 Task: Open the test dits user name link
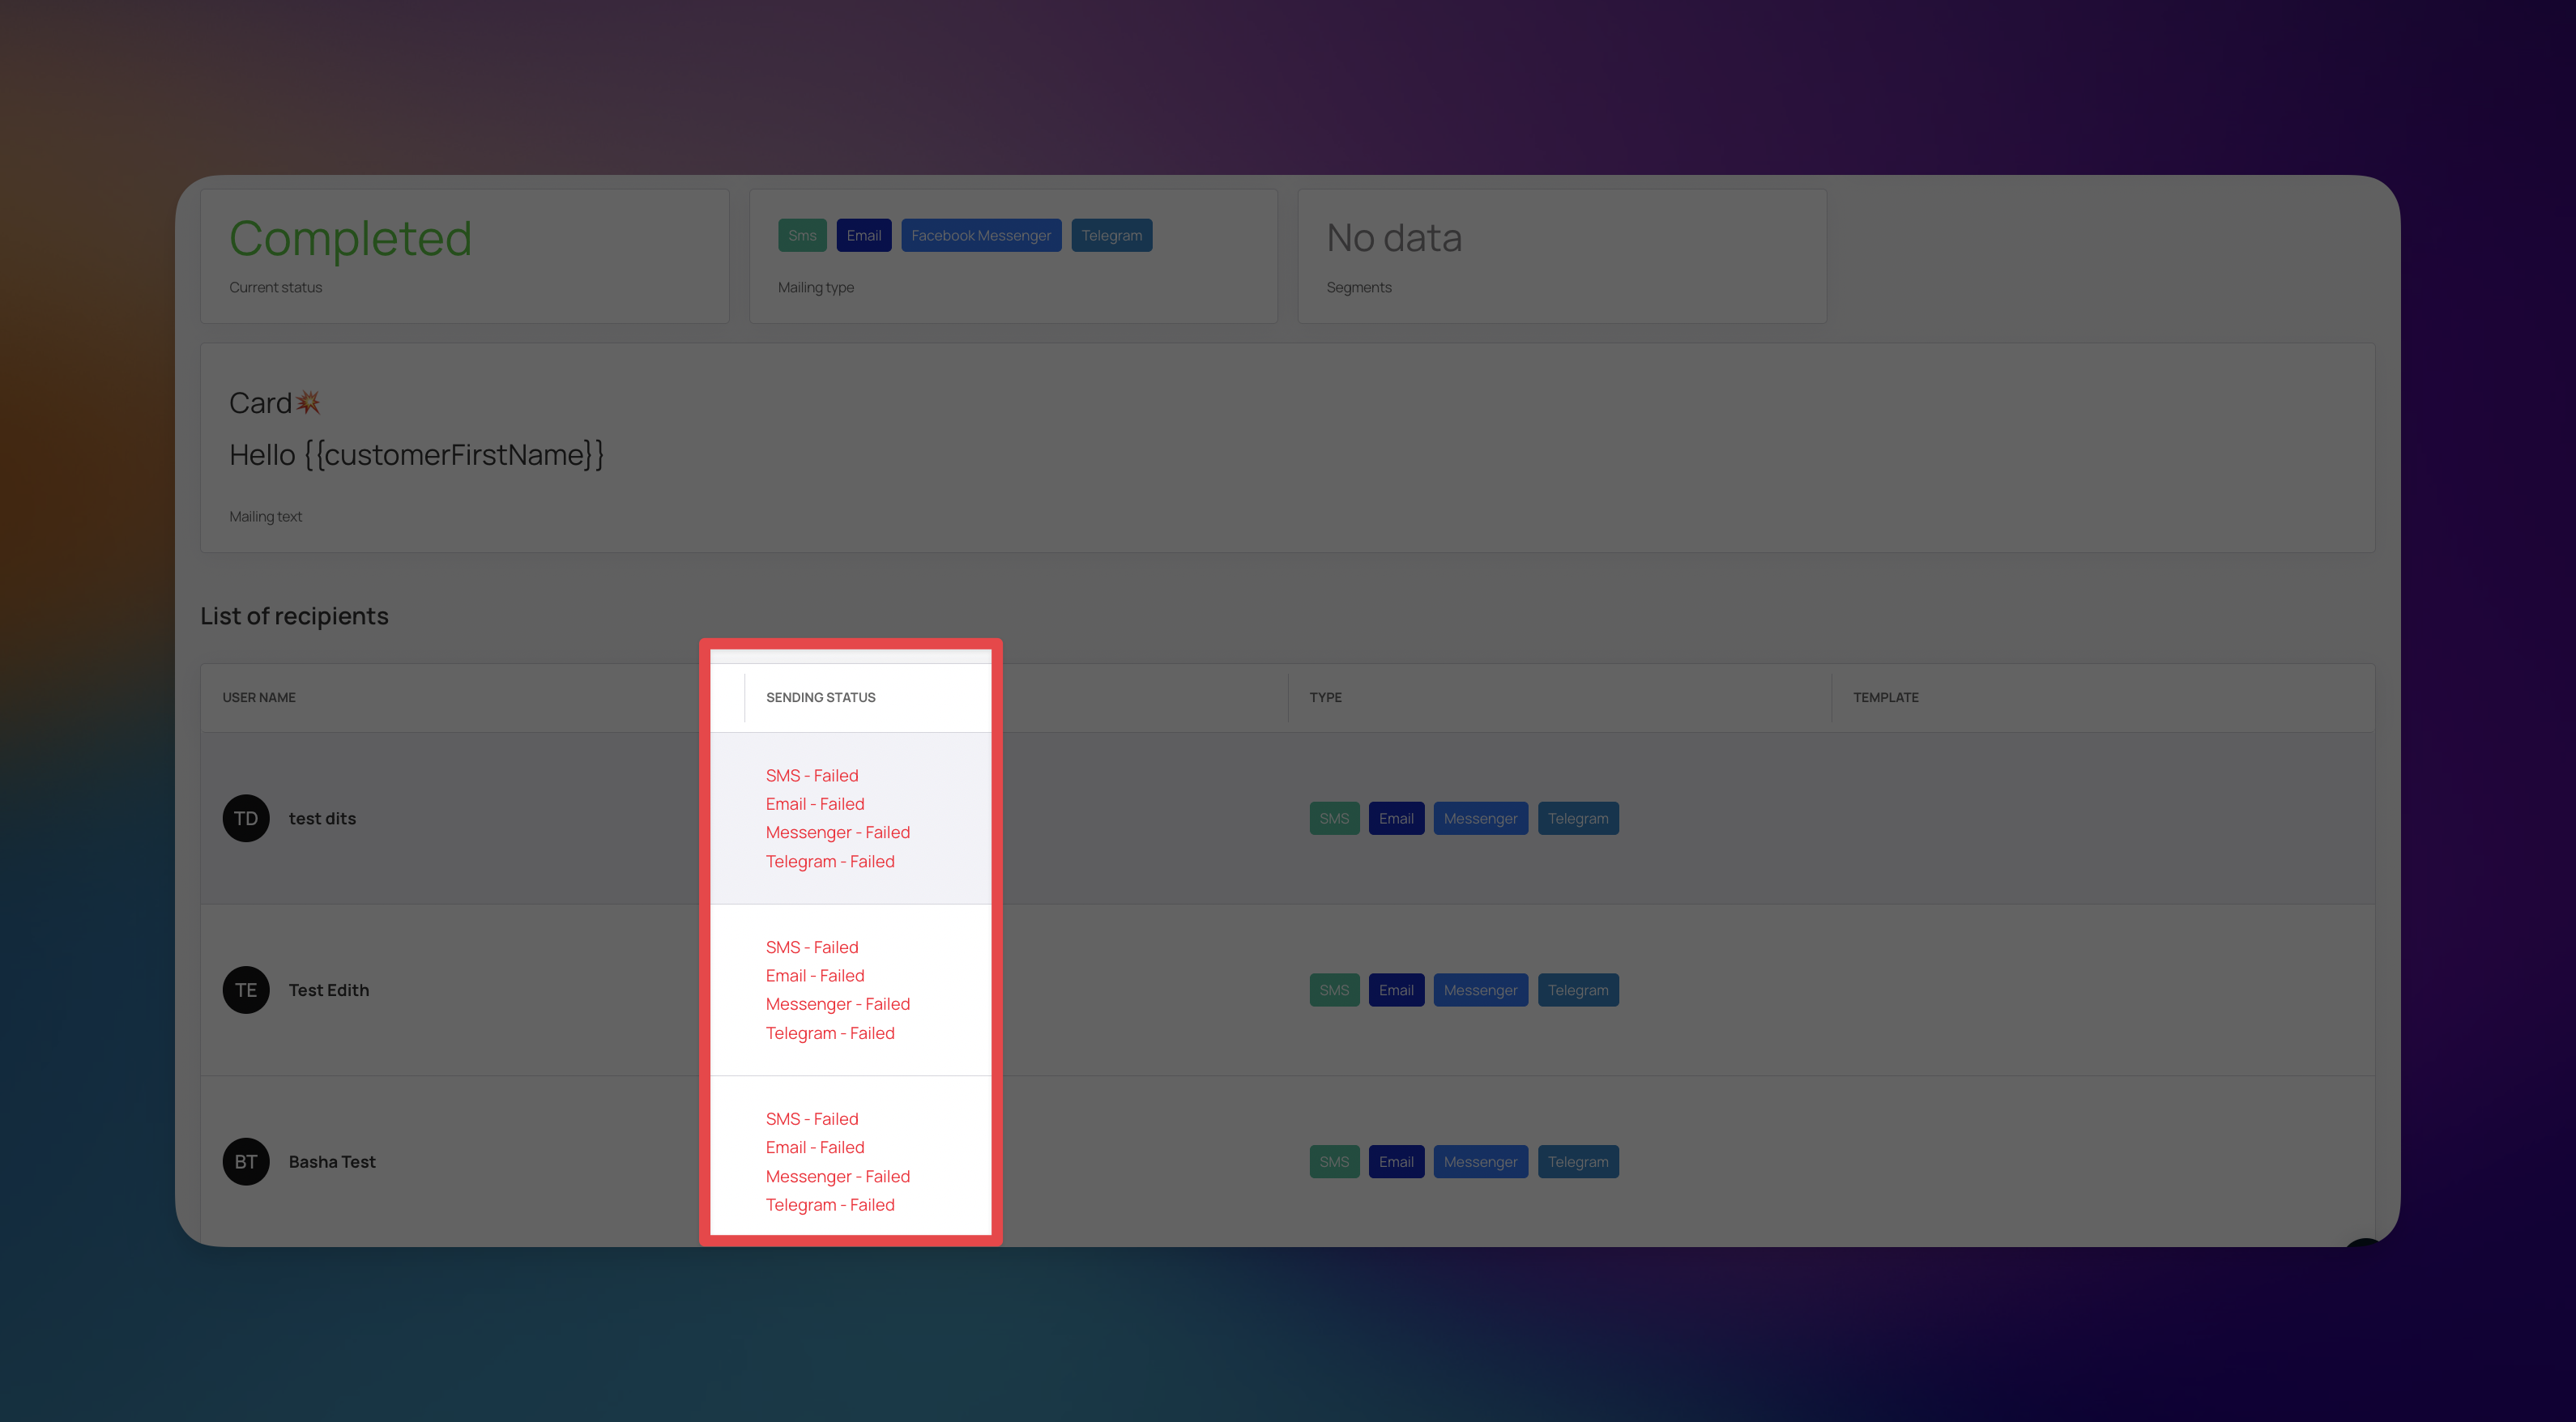click(x=322, y=818)
